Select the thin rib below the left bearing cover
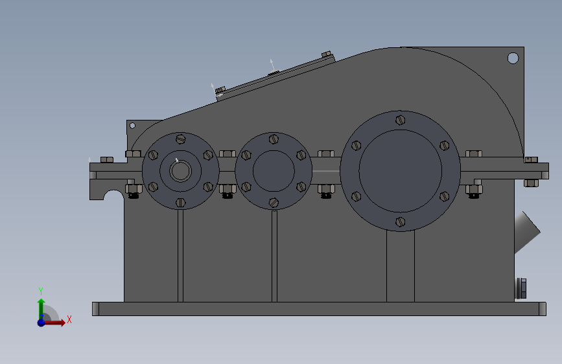The height and width of the screenshot is (364, 562). coord(181,256)
